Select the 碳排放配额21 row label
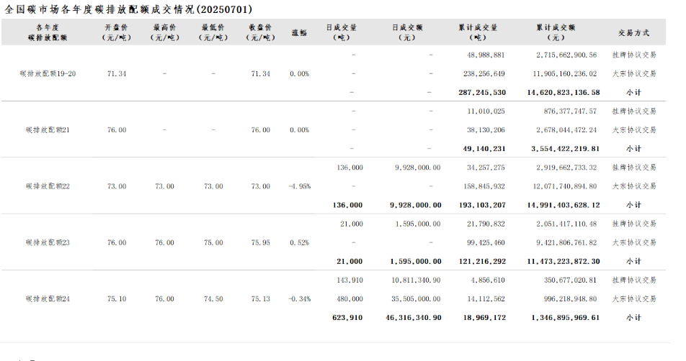 (48, 130)
